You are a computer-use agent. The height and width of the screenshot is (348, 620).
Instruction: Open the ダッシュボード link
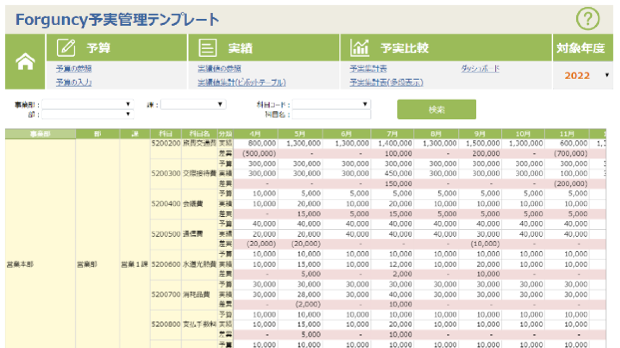[479, 68]
